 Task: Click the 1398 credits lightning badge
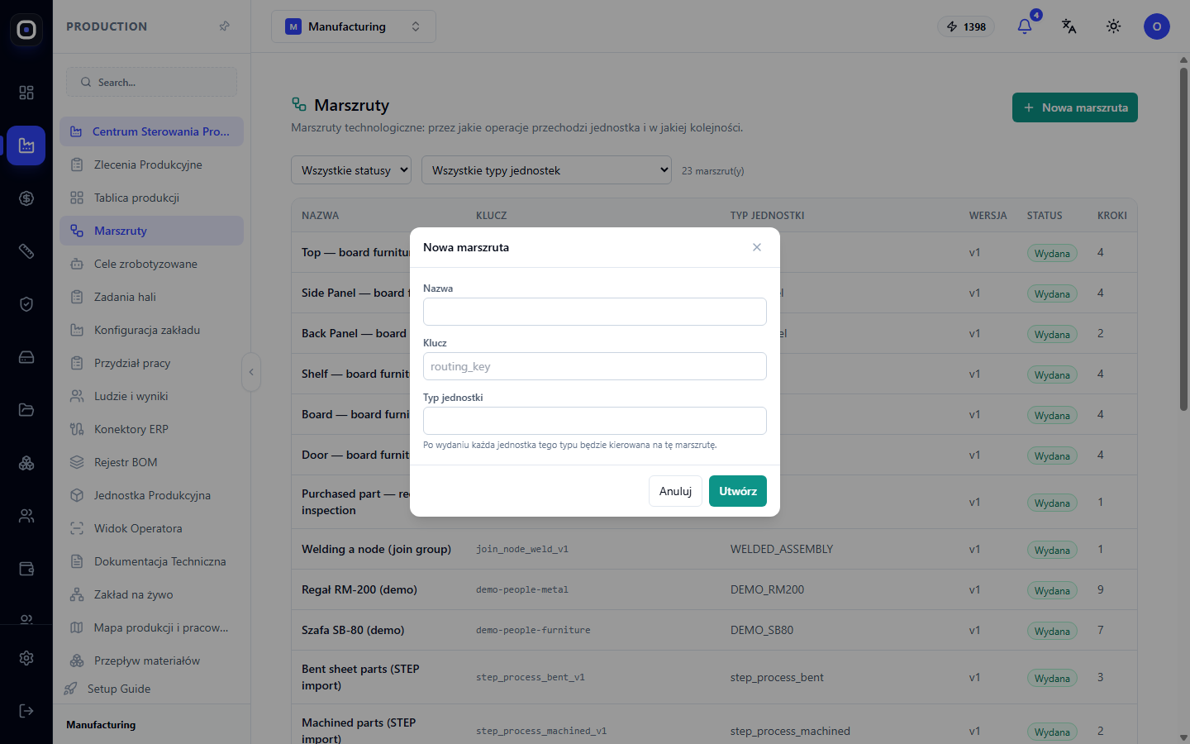(966, 26)
